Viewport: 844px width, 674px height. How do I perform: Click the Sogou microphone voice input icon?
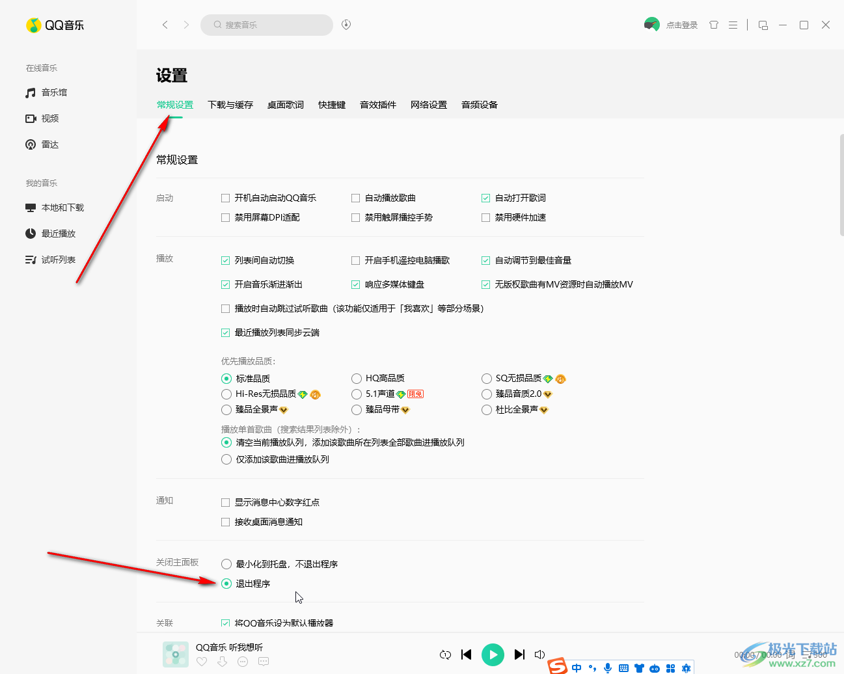click(x=608, y=667)
